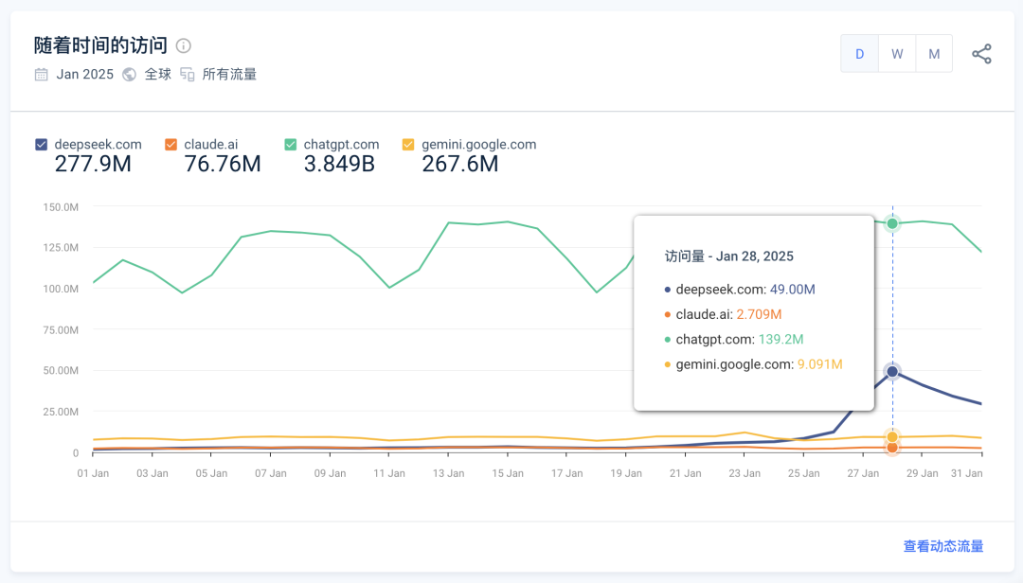Click the 21 Jan x-axis label

click(x=685, y=473)
